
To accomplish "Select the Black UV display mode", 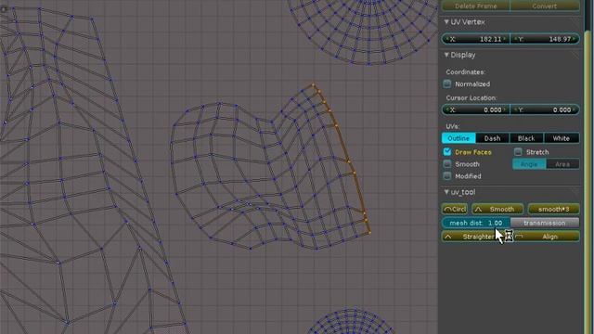I will coord(526,138).
